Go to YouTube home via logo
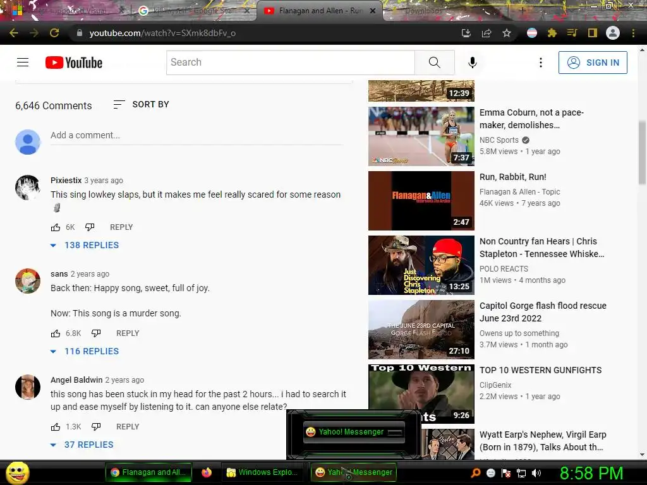Image resolution: width=647 pixels, height=485 pixels. pos(74,63)
